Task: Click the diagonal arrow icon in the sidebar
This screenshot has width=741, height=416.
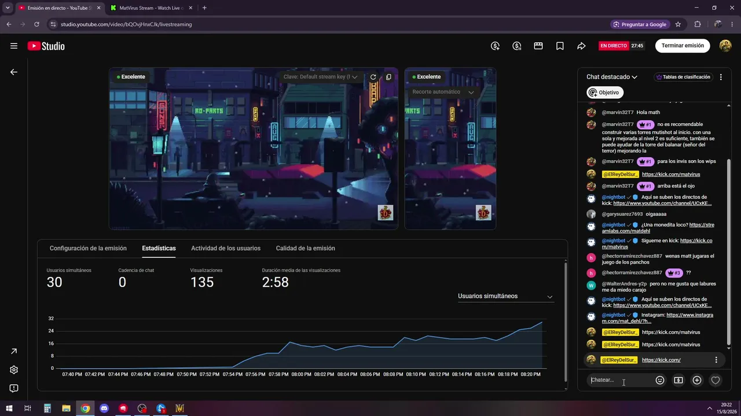Action: (14, 351)
